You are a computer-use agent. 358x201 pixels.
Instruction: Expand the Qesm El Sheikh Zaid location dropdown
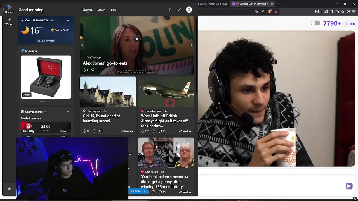point(52,20)
